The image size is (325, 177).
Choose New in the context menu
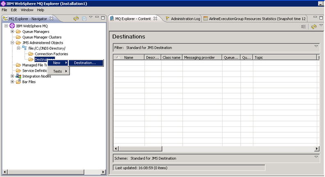click(x=58, y=63)
